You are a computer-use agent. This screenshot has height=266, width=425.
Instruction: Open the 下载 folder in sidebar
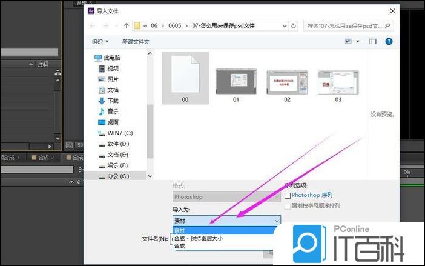[108, 101]
